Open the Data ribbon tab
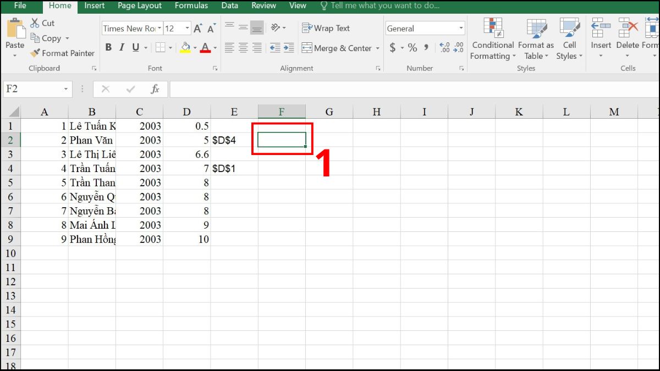This screenshot has width=660, height=371. 229,6
